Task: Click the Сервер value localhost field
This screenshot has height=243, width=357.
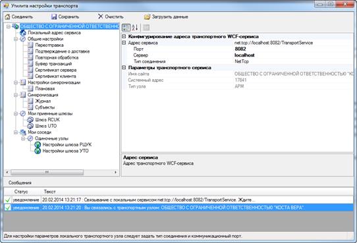Action: 294,55
